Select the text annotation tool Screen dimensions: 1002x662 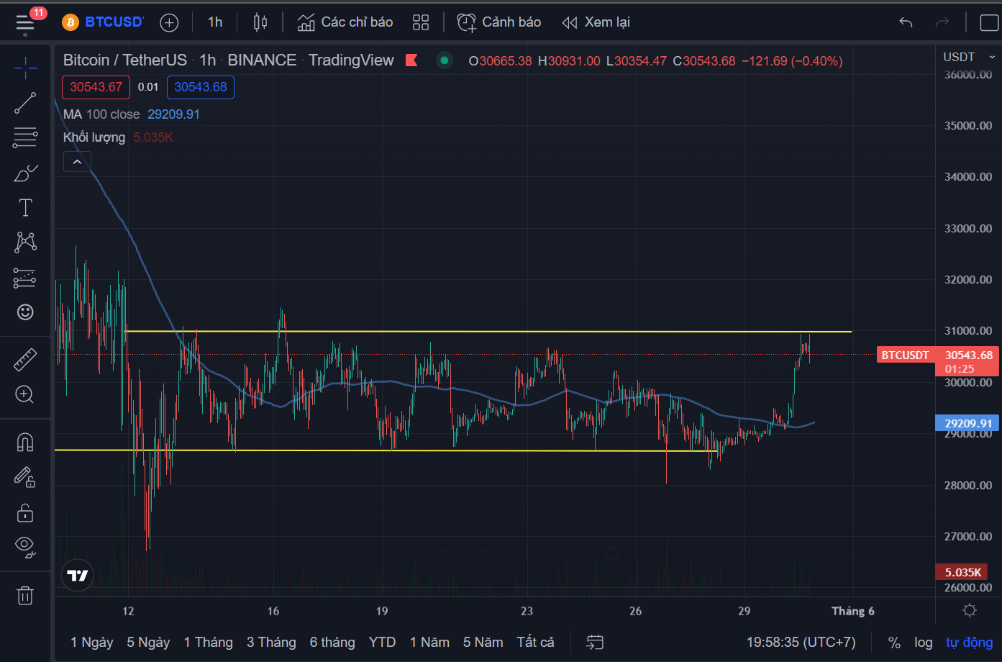pyautogui.click(x=25, y=208)
